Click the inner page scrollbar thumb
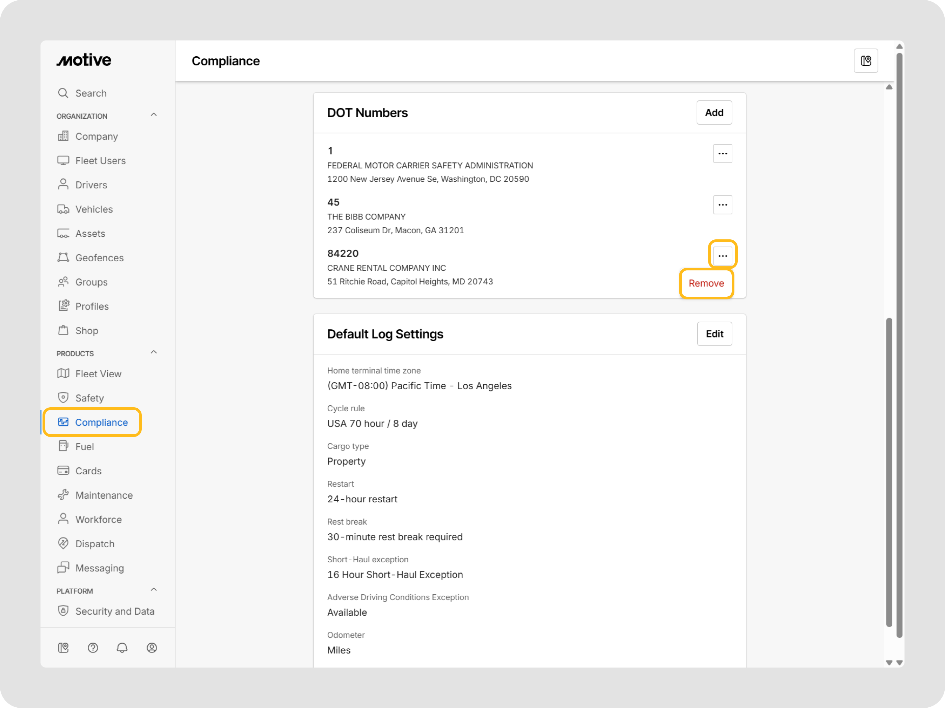Image resolution: width=945 pixels, height=708 pixels. tap(889, 472)
